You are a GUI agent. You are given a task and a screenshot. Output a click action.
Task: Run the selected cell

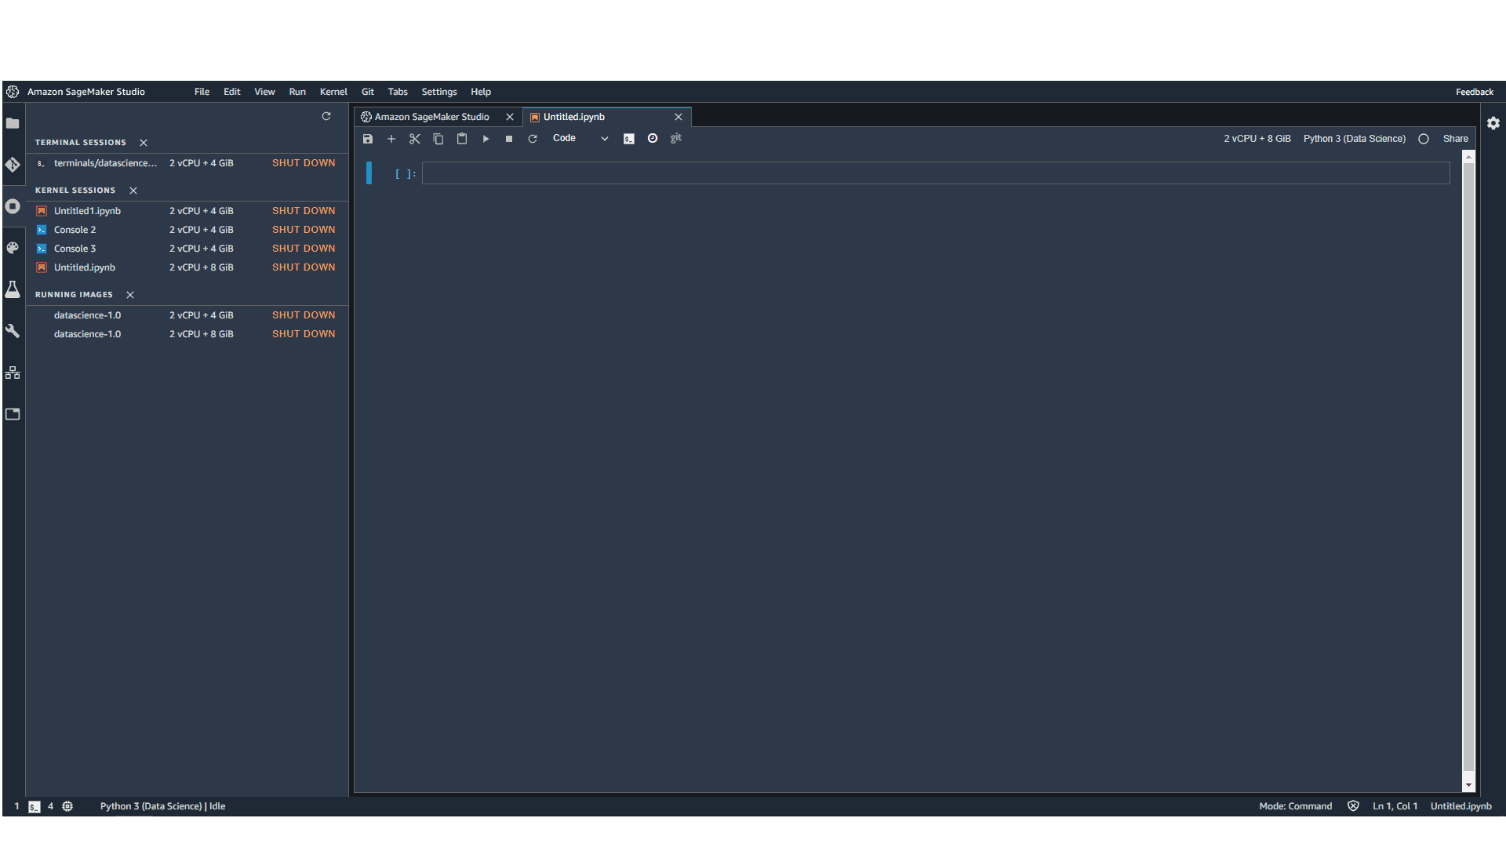point(486,139)
